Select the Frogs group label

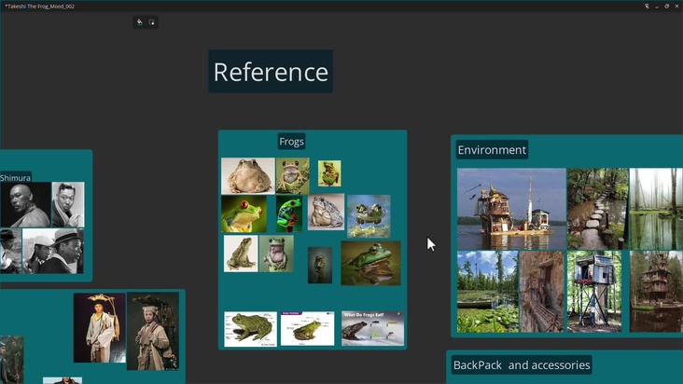click(x=291, y=142)
